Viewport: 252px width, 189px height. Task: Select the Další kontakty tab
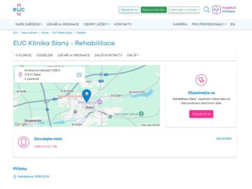pyautogui.click(x=108, y=55)
